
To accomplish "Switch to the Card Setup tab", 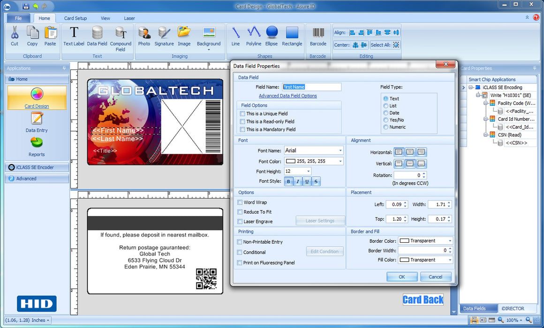I will [x=76, y=18].
